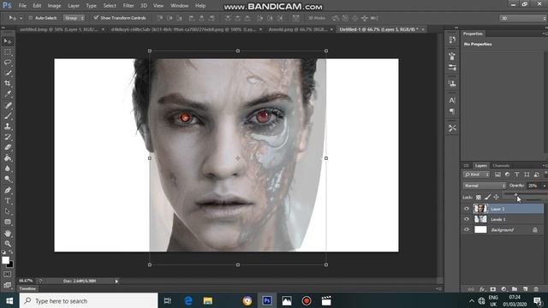Open the Paragraph panel icon
Image resolution: width=548 pixels, height=308 pixels.
coord(452,111)
